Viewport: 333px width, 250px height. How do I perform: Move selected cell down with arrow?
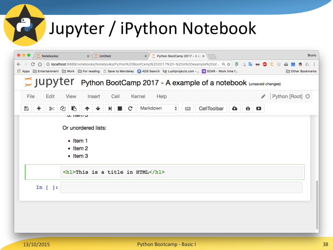click(x=98, y=108)
